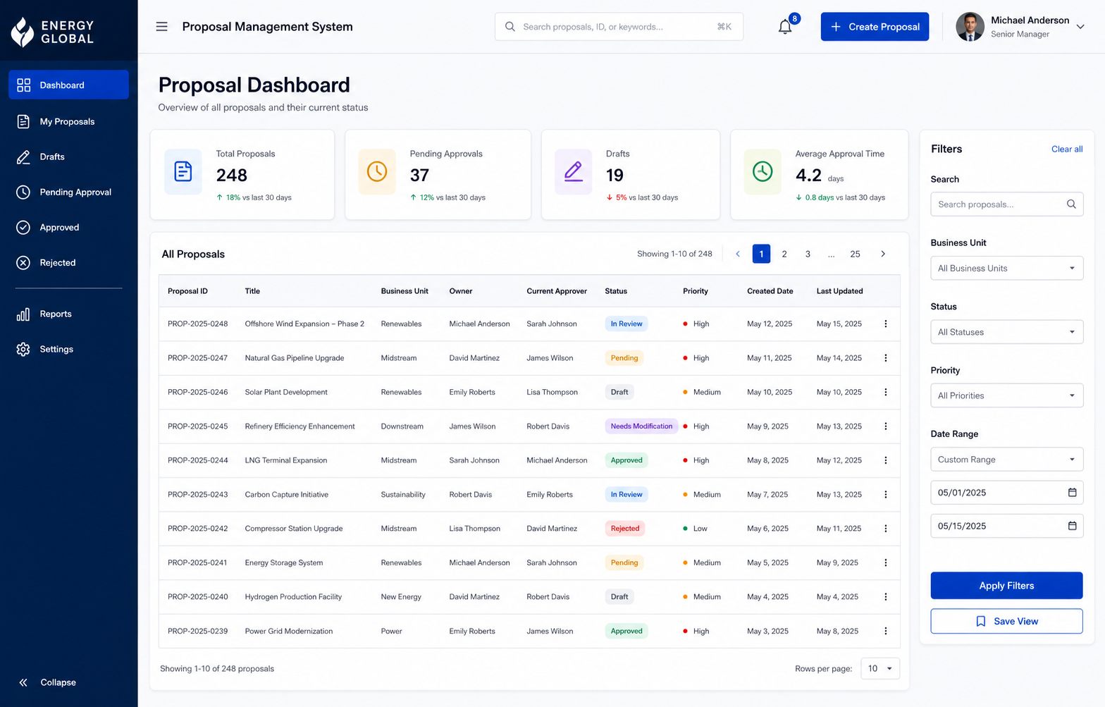Open the Priority filter dropdown
The width and height of the screenshot is (1105, 707).
pos(1006,395)
